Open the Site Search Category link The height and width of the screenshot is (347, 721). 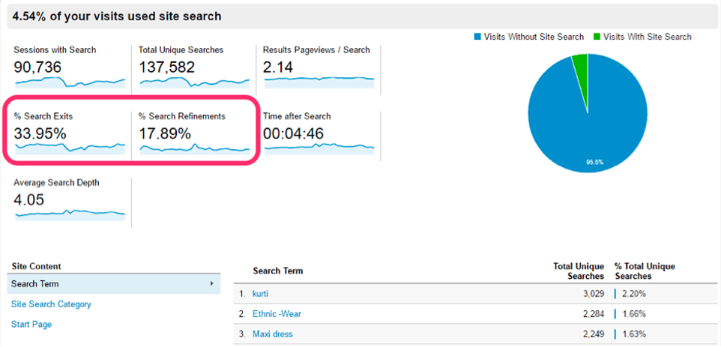point(51,304)
